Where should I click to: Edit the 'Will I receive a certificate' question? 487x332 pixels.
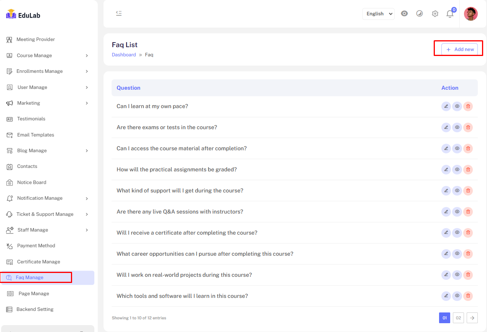click(x=446, y=233)
